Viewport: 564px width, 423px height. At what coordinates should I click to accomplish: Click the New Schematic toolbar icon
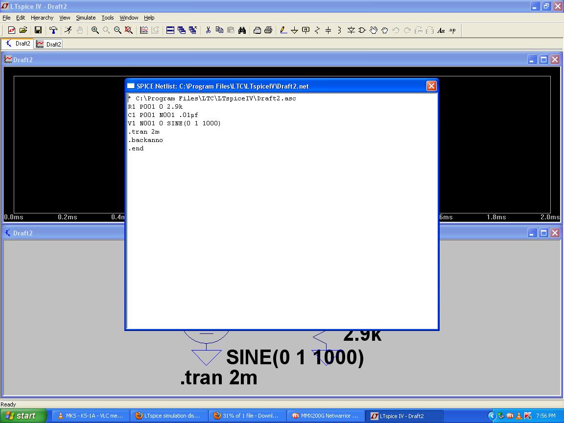click(x=12, y=30)
